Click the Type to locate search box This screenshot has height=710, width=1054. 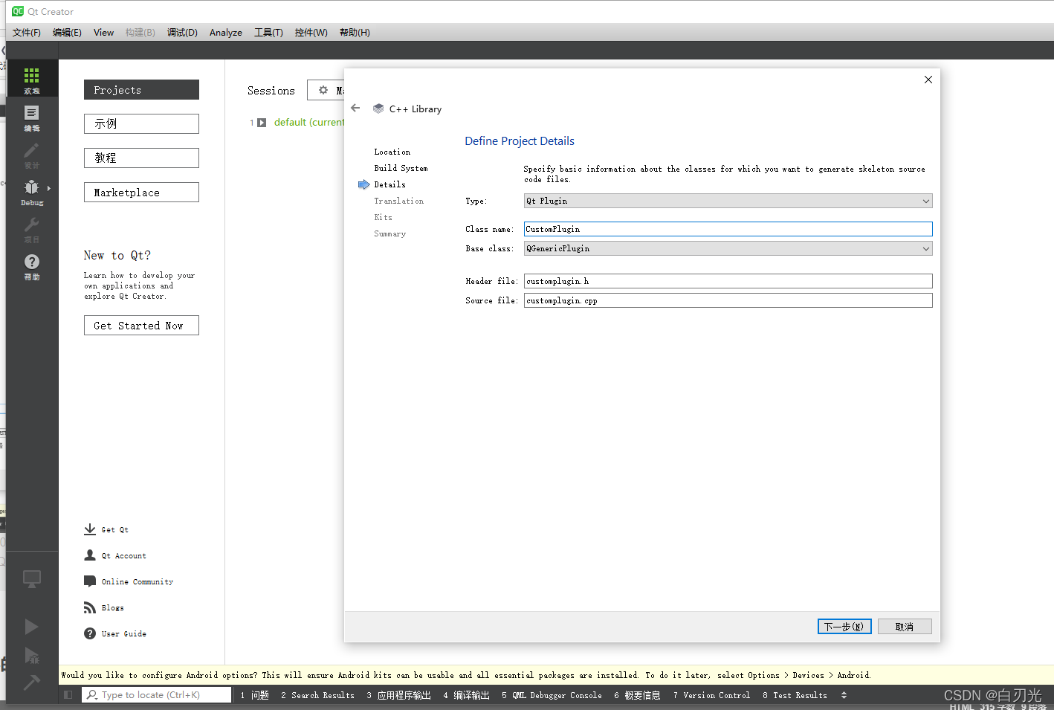point(158,695)
